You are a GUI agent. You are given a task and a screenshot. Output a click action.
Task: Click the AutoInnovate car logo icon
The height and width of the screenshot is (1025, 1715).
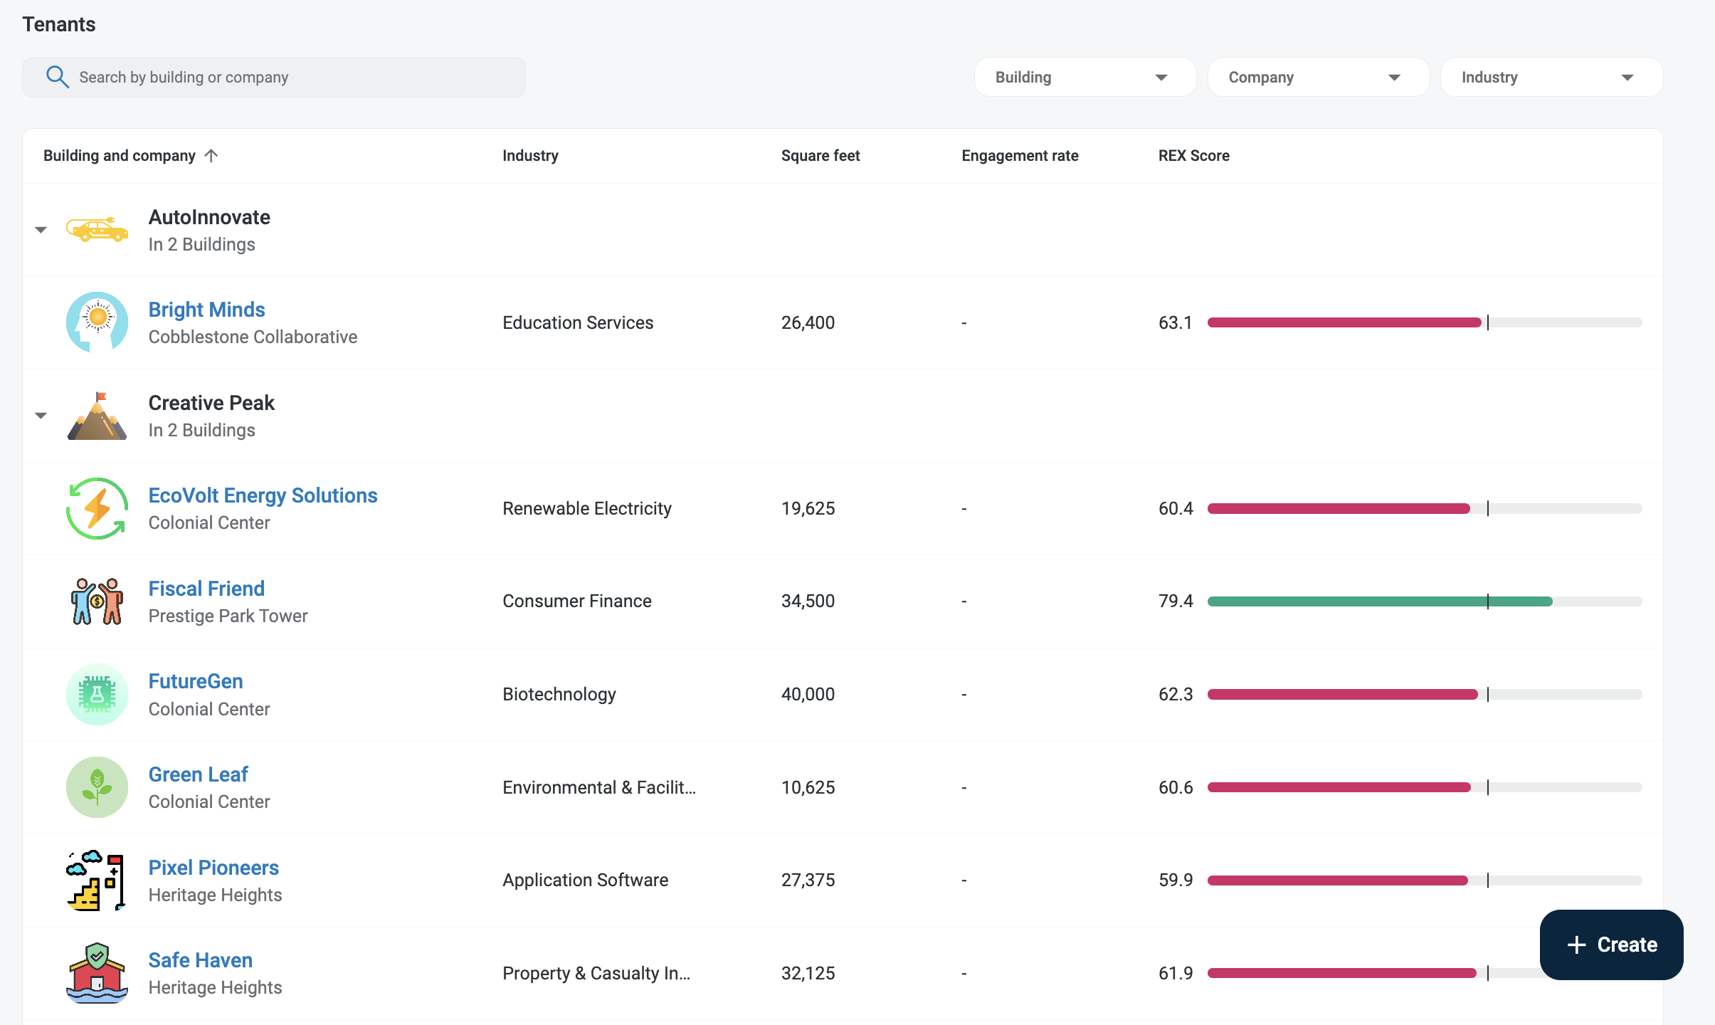click(97, 230)
